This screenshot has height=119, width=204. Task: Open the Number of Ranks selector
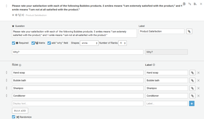tap(122, 43)
